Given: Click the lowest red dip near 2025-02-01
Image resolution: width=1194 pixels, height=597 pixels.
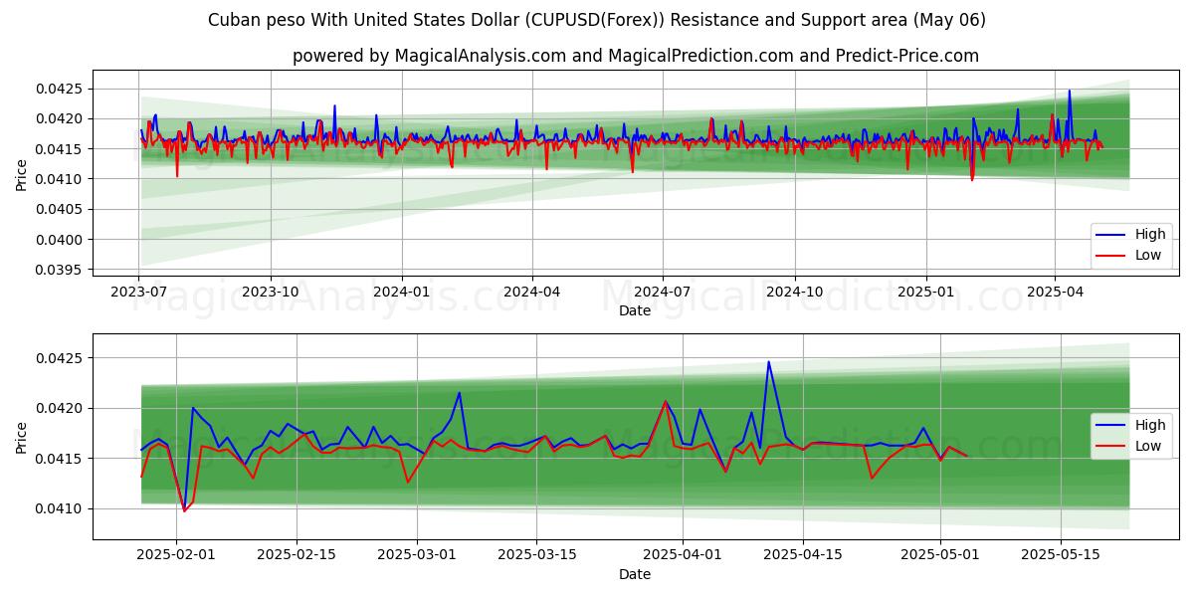Looking at the screenshot, I should pos(184,510).
